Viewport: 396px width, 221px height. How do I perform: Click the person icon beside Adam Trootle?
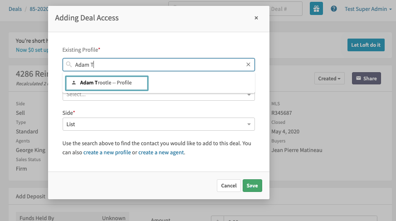pos(74,83)
